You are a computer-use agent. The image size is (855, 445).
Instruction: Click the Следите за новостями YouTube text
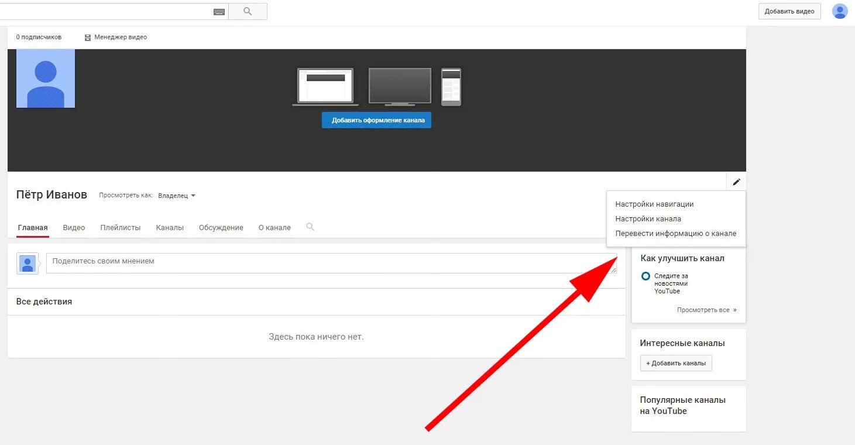(x=671, y=283)
